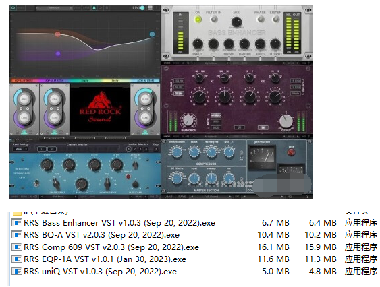Click the Comp 609 threshold knob
Viewport: 380px width, 287px height.
(x=177, y=152)
